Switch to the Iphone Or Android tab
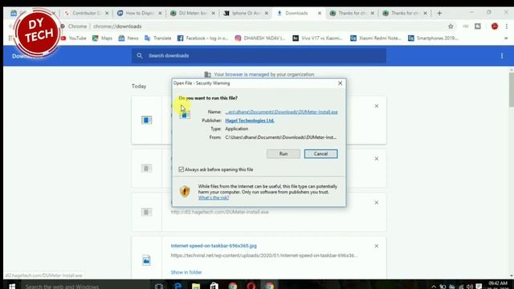Image resolution: width=514 pixels, height=289 pixels. tap(246, 13)
